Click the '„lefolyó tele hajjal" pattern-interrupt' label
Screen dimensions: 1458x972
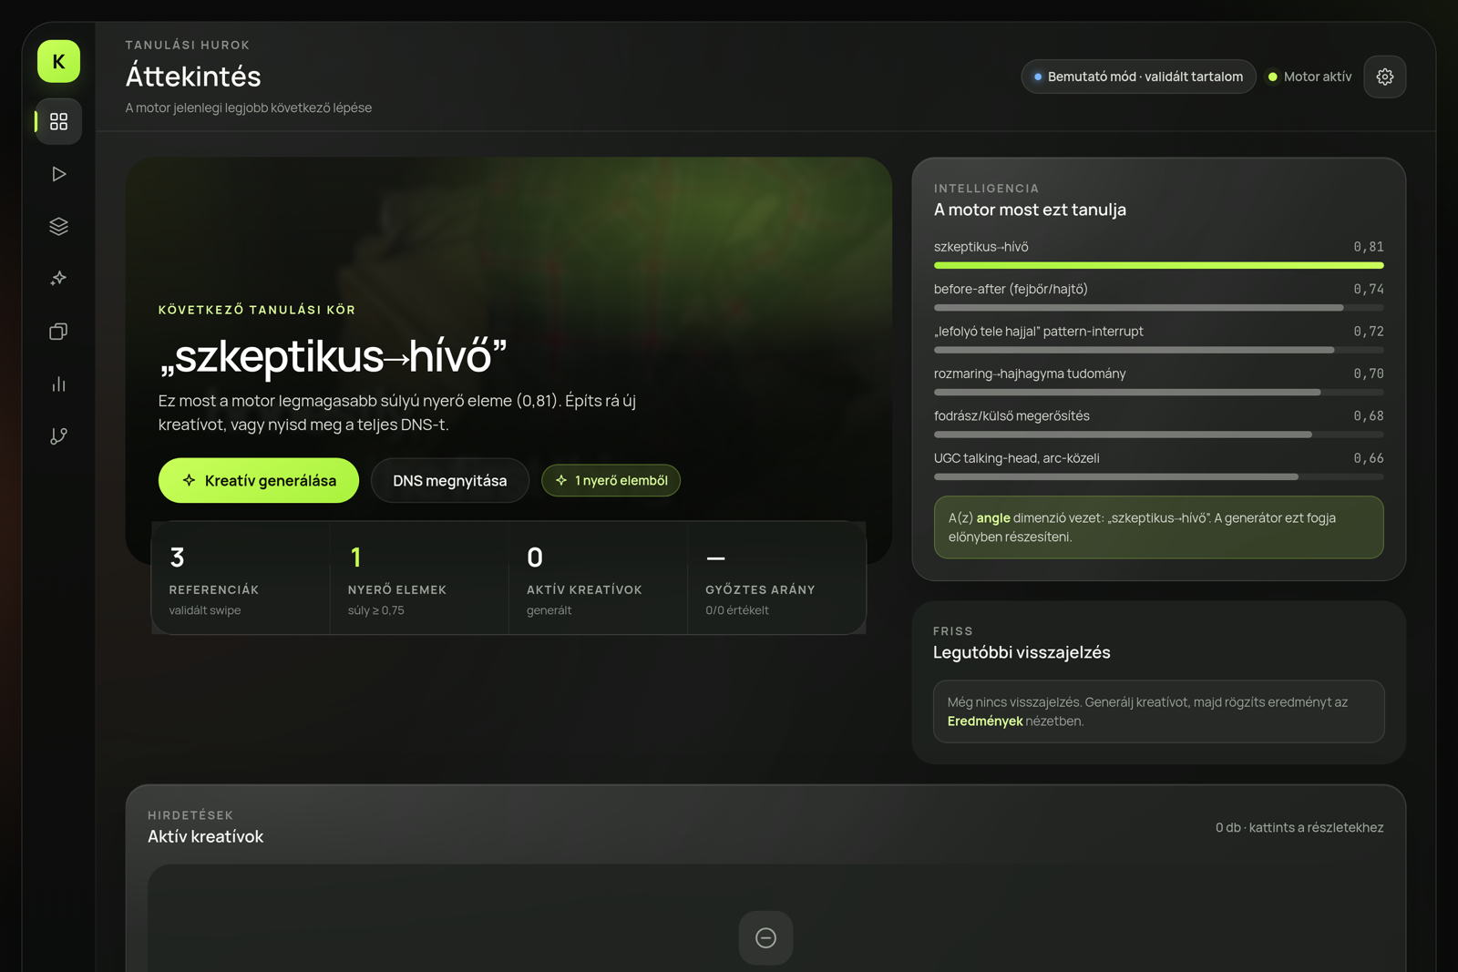coord(1039,332)
